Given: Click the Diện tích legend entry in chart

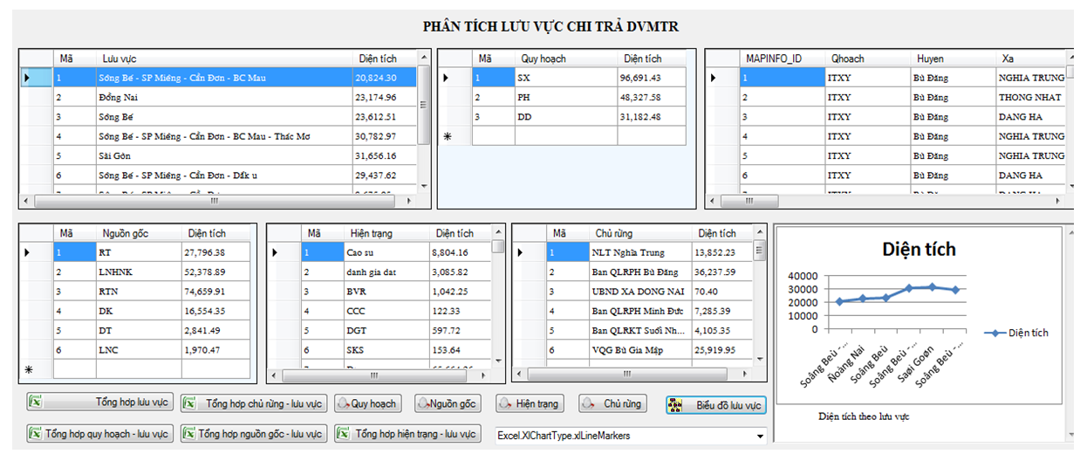Looking at the screenshot, I should pyautogui.click(x=1016, y=333).
